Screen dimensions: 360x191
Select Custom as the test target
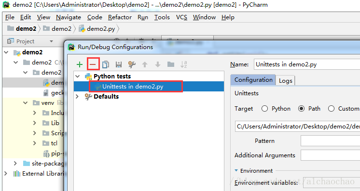332,109
